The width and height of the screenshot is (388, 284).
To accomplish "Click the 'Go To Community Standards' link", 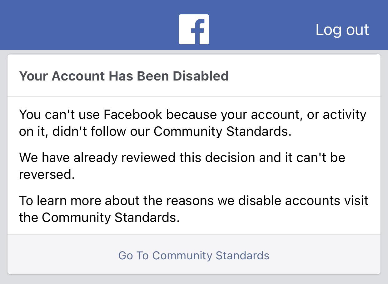I will coord(193,255).
